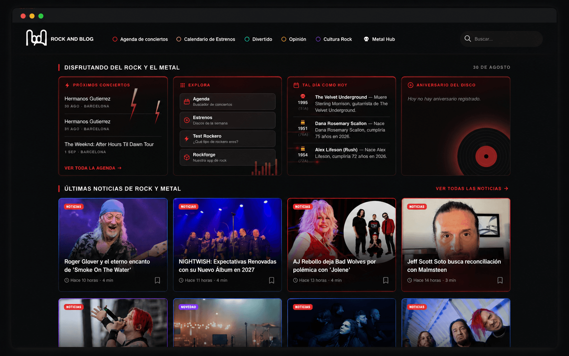Read the Roger Glover Smoke On The Water headline
Screen dimensions: 569x356
(107, 266)
